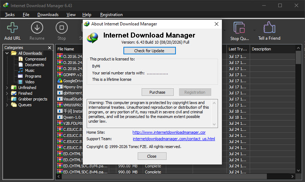Screen dimensions: 305x182
Task: Open the Downloads menu
Action: click(48, 15)
